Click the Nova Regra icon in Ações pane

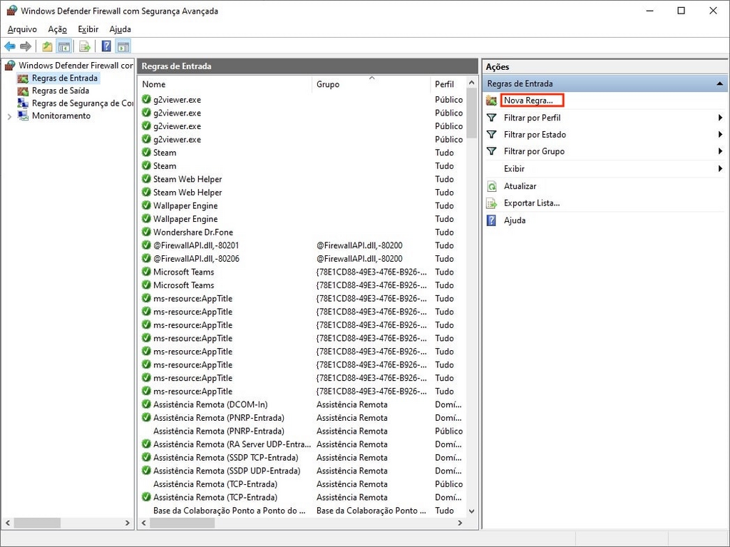(493, 100)
